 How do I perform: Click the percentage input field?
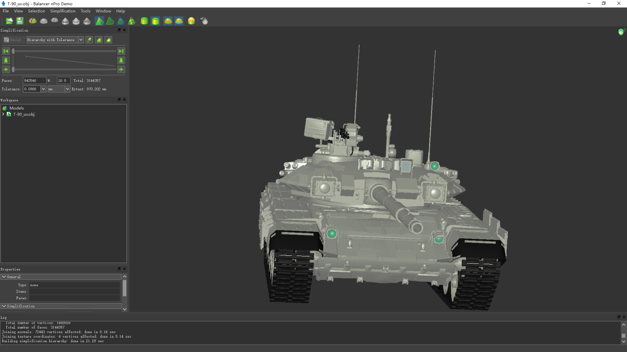point(64,80)
